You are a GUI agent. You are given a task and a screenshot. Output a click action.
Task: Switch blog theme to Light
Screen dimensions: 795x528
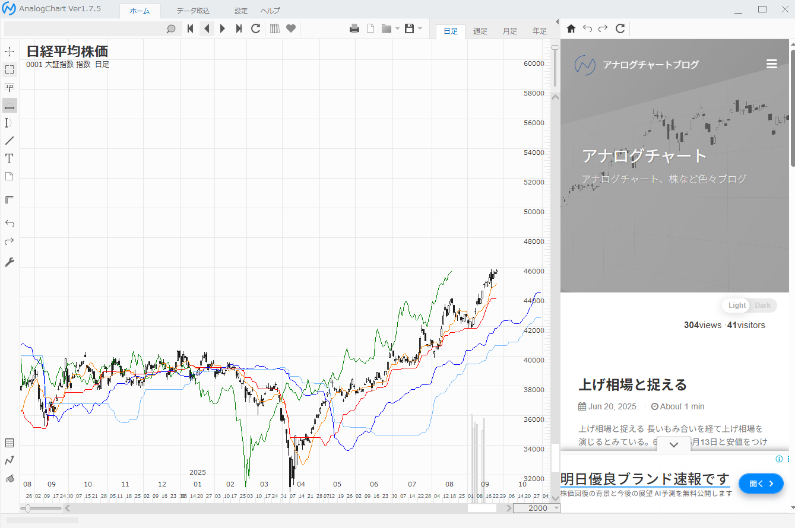pyautogui.click(x=737, y=306)
